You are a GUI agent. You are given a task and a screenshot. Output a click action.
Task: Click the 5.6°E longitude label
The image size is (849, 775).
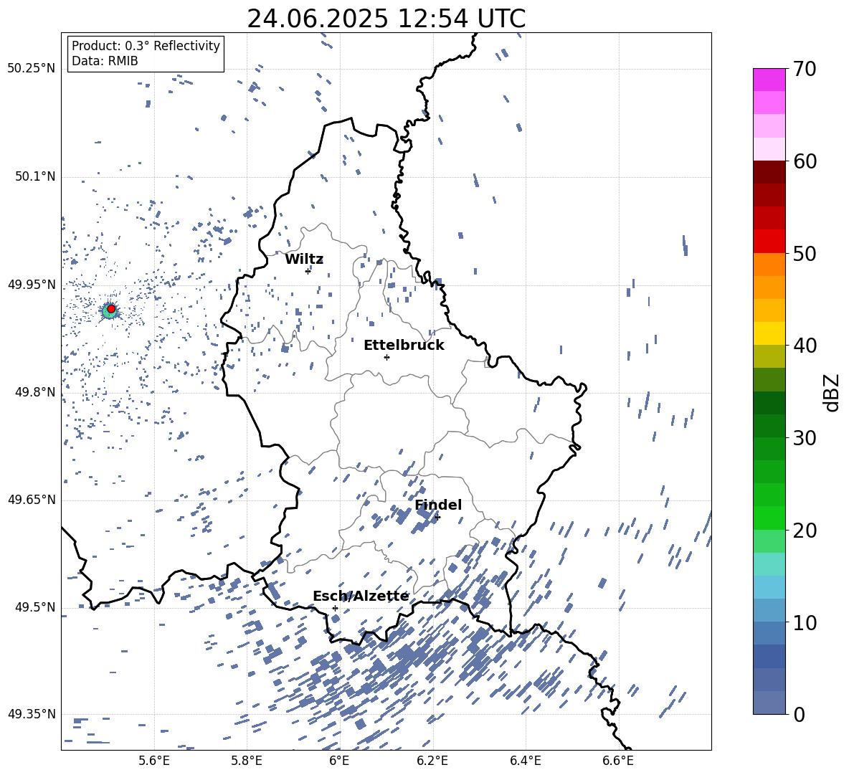154,761
